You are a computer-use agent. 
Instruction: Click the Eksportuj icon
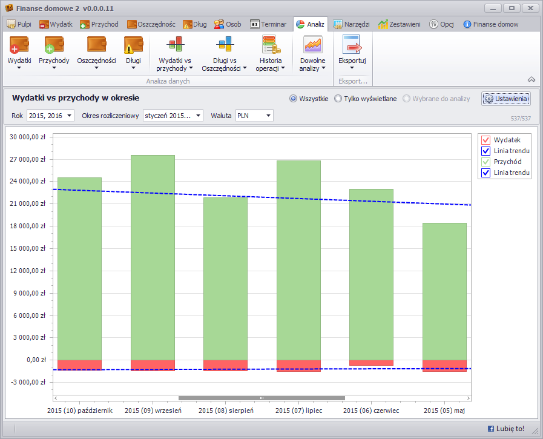click(352, 45)
